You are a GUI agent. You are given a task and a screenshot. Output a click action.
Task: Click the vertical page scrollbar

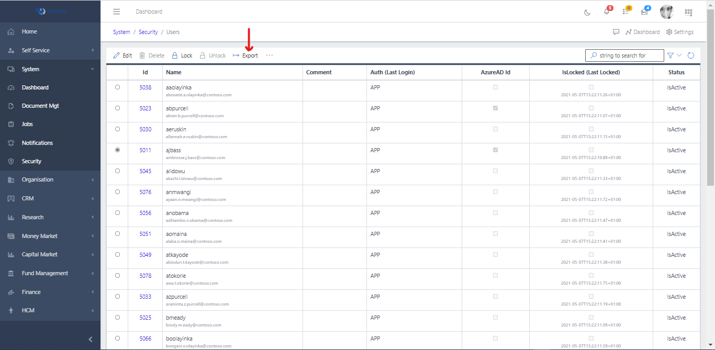710,105
